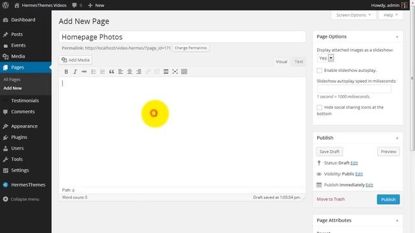The width and height of the screenshot is (415, 233).
Task: Expand the Screen Options panel
Action: 353,15
